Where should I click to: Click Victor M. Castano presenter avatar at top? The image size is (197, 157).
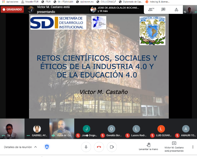coord(31,9)
